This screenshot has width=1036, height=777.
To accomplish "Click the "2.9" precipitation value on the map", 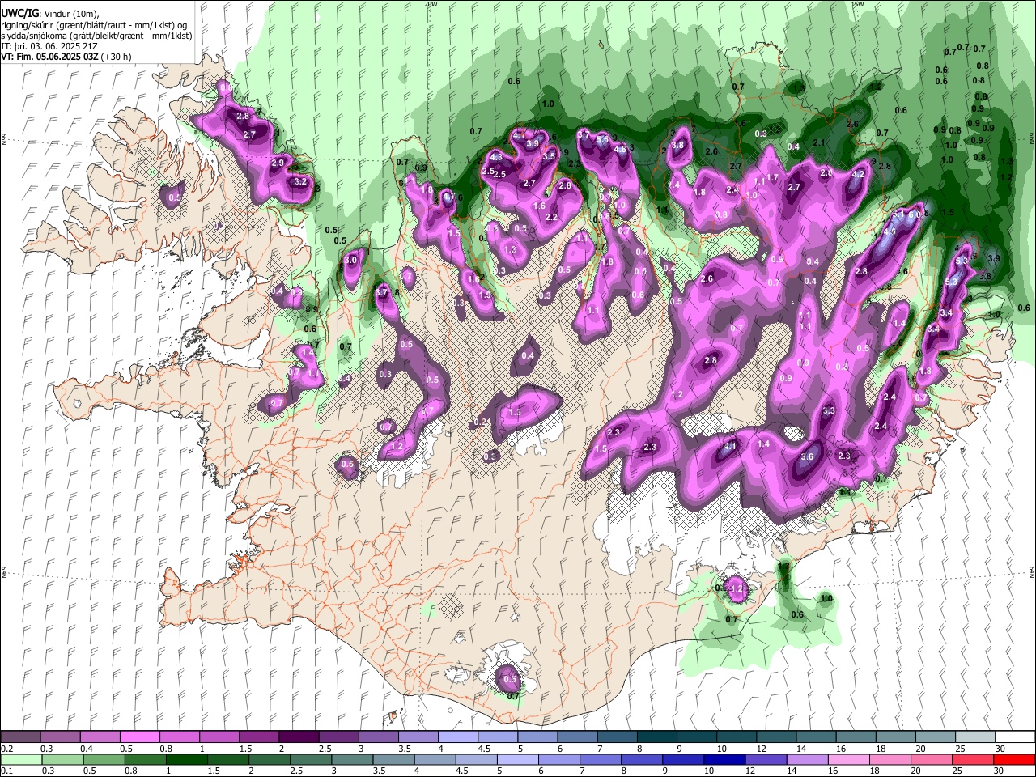I will [x=278, y=163].
